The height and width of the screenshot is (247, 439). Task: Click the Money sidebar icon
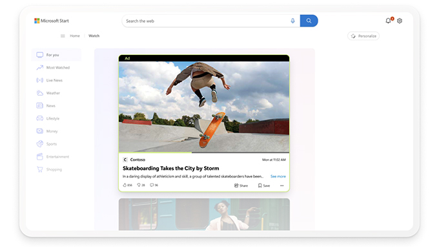[x=40, y=131]
